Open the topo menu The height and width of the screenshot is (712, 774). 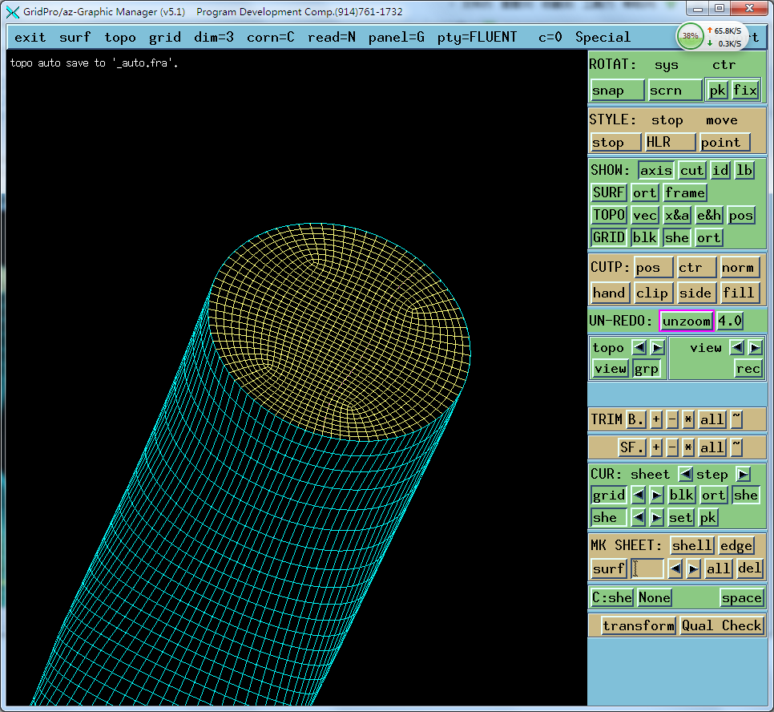point(119,37)
